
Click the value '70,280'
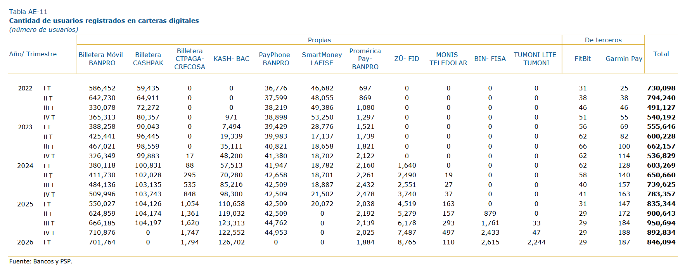pos(231,175)
